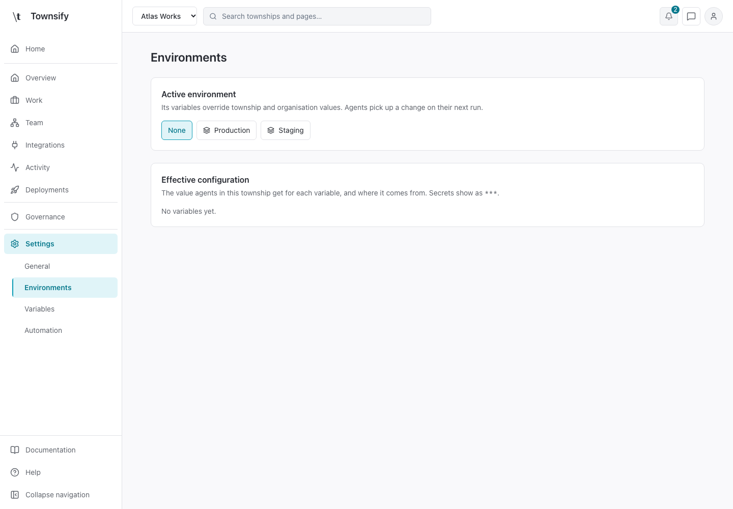Click the Settings gear icon
733x509 pixels.
pos(15,244)
